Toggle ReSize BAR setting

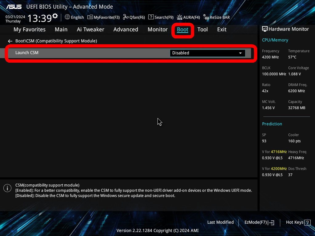pos(220,18)
